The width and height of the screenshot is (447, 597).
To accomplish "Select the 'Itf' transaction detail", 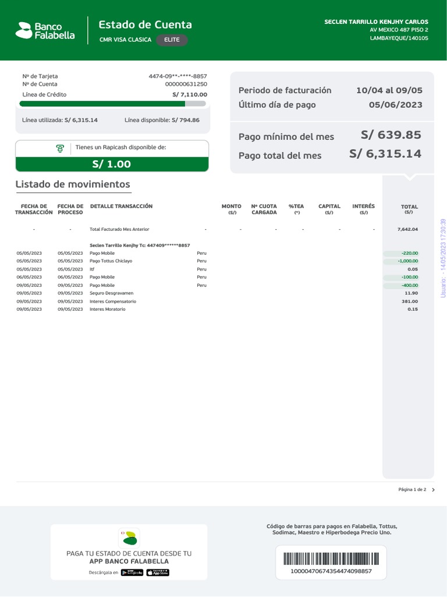I will pyautogui.click(x=92, y=269).
